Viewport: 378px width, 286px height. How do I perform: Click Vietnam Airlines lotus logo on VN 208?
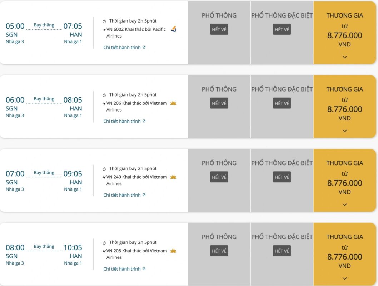tap(173, 251)
